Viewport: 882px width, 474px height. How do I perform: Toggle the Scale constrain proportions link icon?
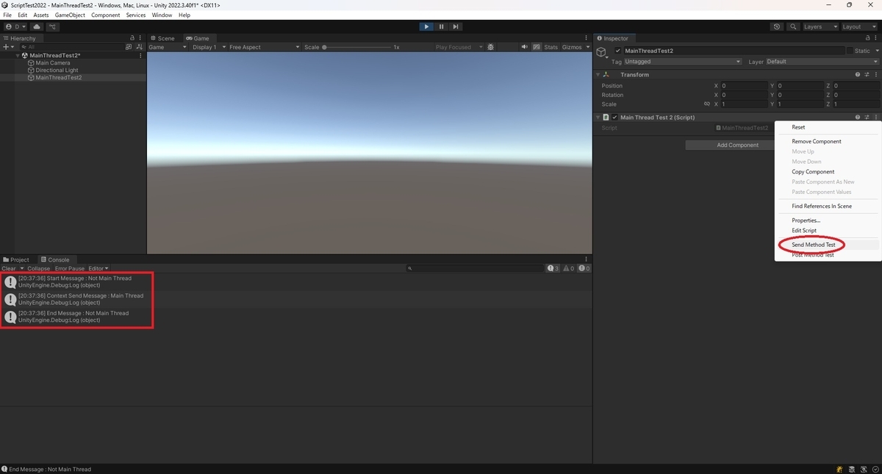[x=706, y=104]
